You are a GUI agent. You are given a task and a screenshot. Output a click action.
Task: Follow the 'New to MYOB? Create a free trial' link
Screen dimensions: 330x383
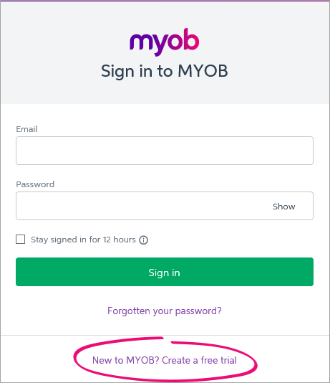[x=165, y=360]
